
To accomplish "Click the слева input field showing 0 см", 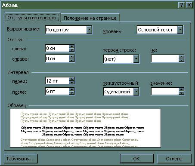I will tap(57, 48).
